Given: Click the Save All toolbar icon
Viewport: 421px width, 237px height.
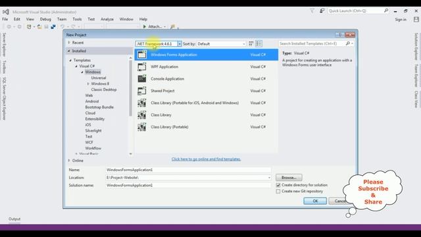Looking at the screenshot, I should coord(53,26).
